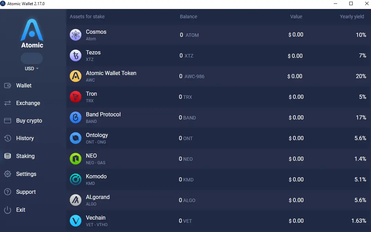Click the Assets for stake header

87,17
